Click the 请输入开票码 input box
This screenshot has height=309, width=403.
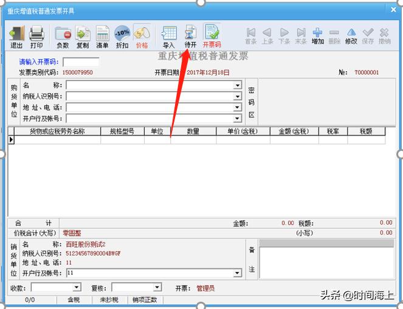(x=81, y=62)
